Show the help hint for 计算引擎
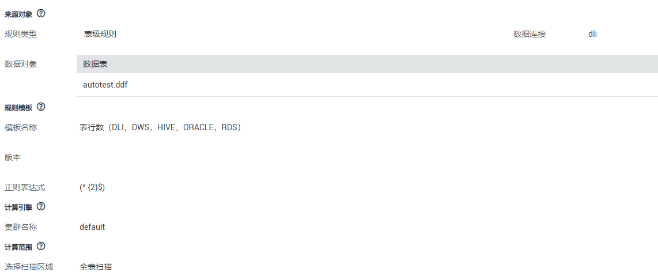The height and width of the screenshot is (276, 658). click(x=41, y=206)
